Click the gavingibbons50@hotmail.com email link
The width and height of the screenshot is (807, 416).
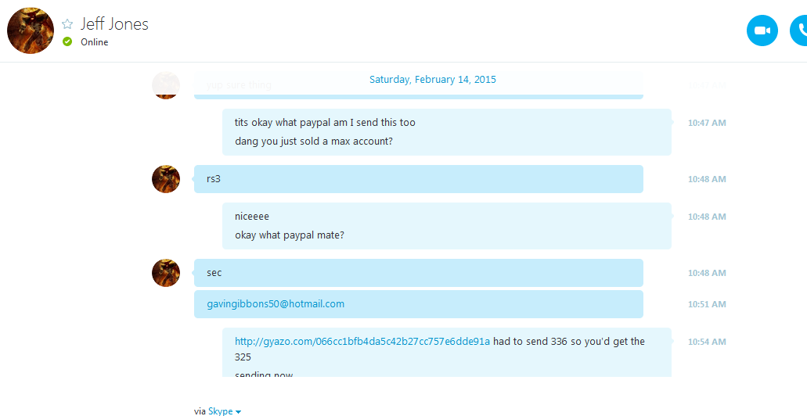[276, 304]
